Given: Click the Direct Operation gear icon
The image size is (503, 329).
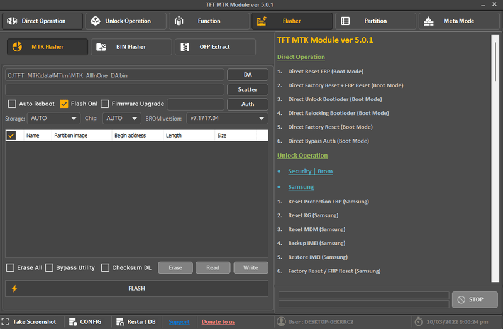Looking at the screenshot, I should tap(12, 21).
